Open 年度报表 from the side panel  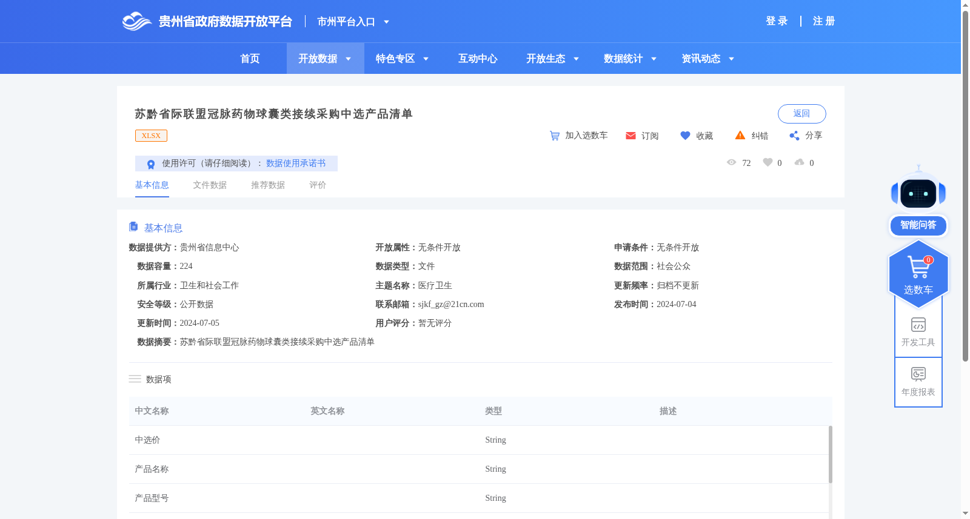(x=918, y=382)
